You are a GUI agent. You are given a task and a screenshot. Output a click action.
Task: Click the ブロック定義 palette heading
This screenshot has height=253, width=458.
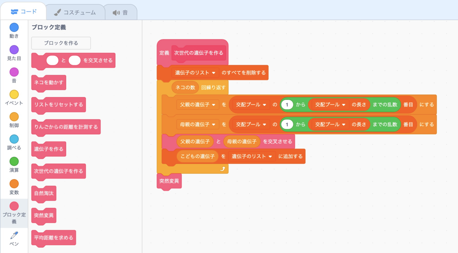tap(49, 27)
